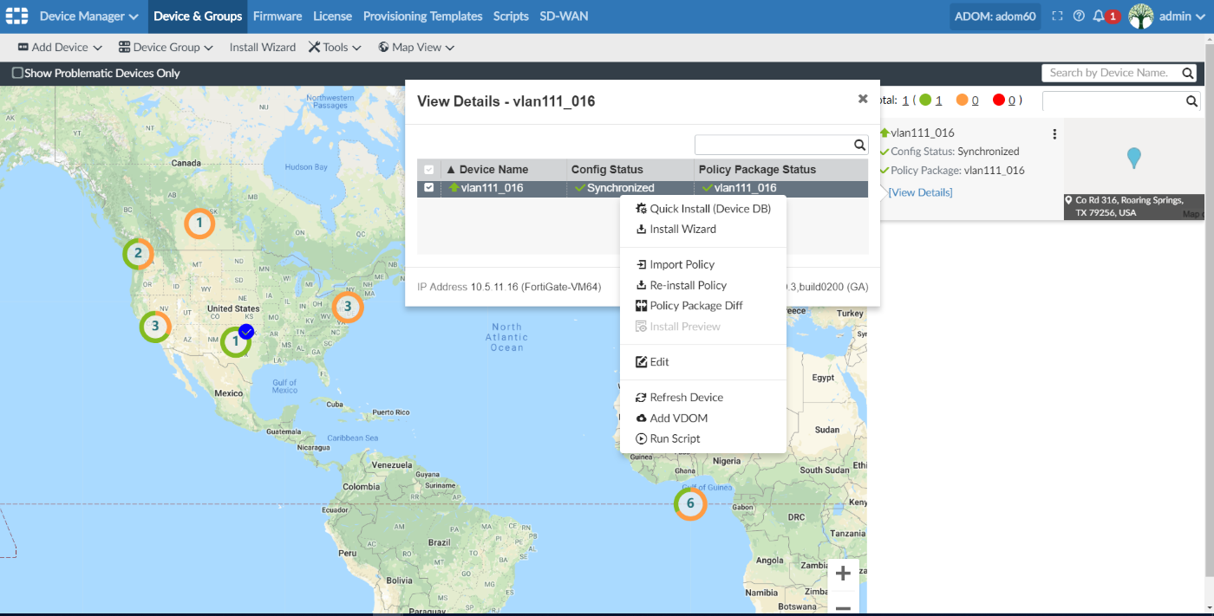1214x616 pixels.
Task: Open the help question mark icon
Action: coord(1079,16)
